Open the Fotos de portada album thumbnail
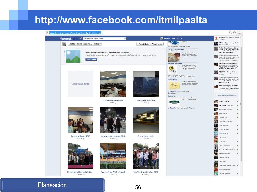The height and width of the screenshot is (192, 257). tap(146, 120)
